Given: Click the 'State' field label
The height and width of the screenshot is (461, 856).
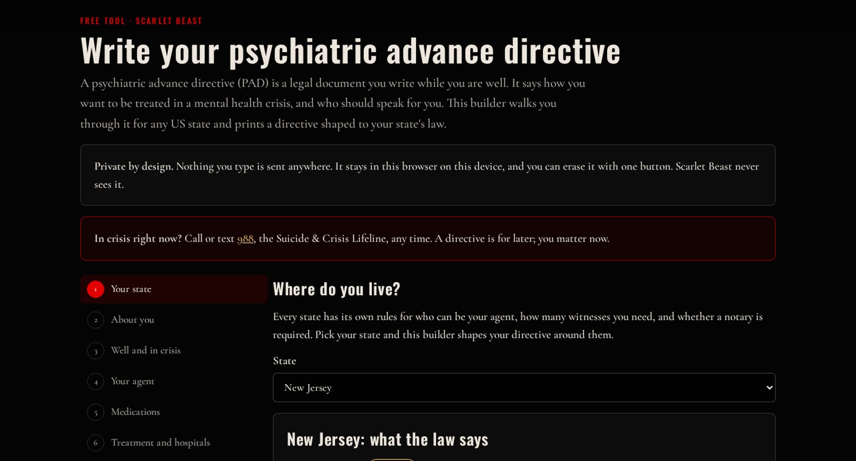Looking at the screenshot, I should point(285,361).
